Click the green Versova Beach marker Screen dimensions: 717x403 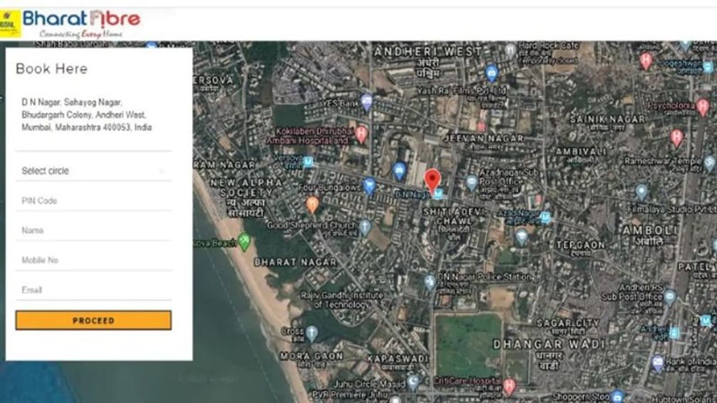point(244,241)
